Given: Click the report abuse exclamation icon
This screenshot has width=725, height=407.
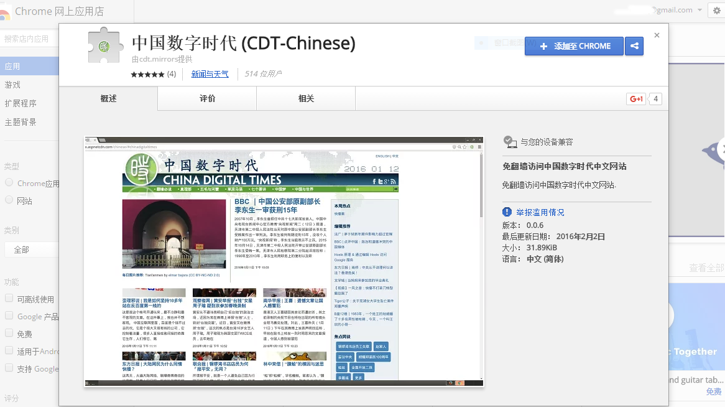Looking at the screenshot, I should [507, 212].
